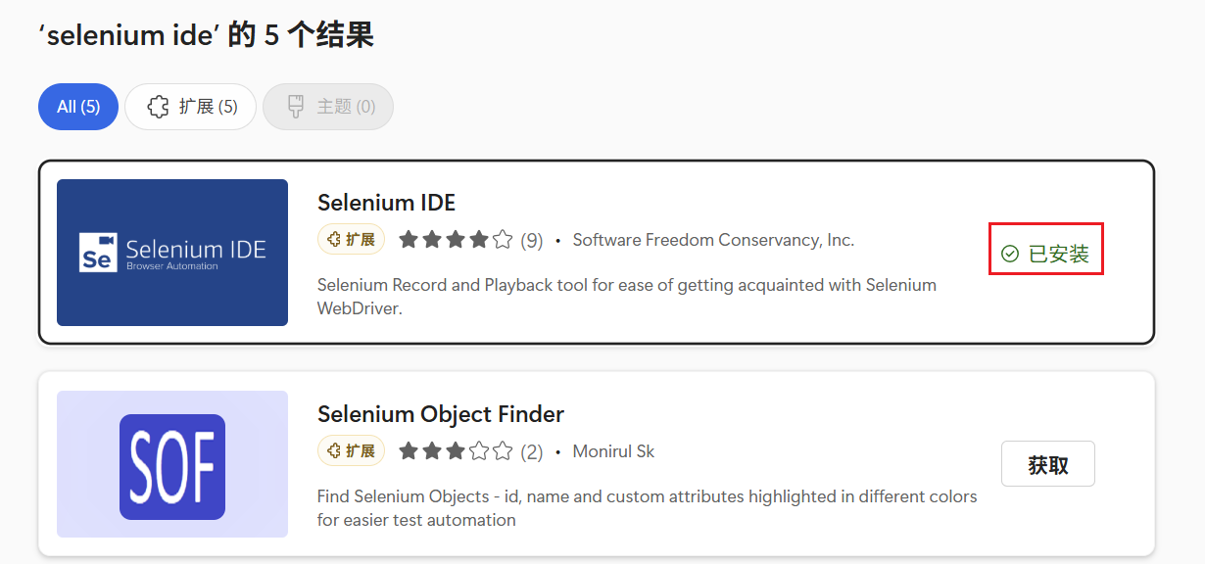
Task: Click the SOF logo thumbnail
Action: click(x=172, y=465)
